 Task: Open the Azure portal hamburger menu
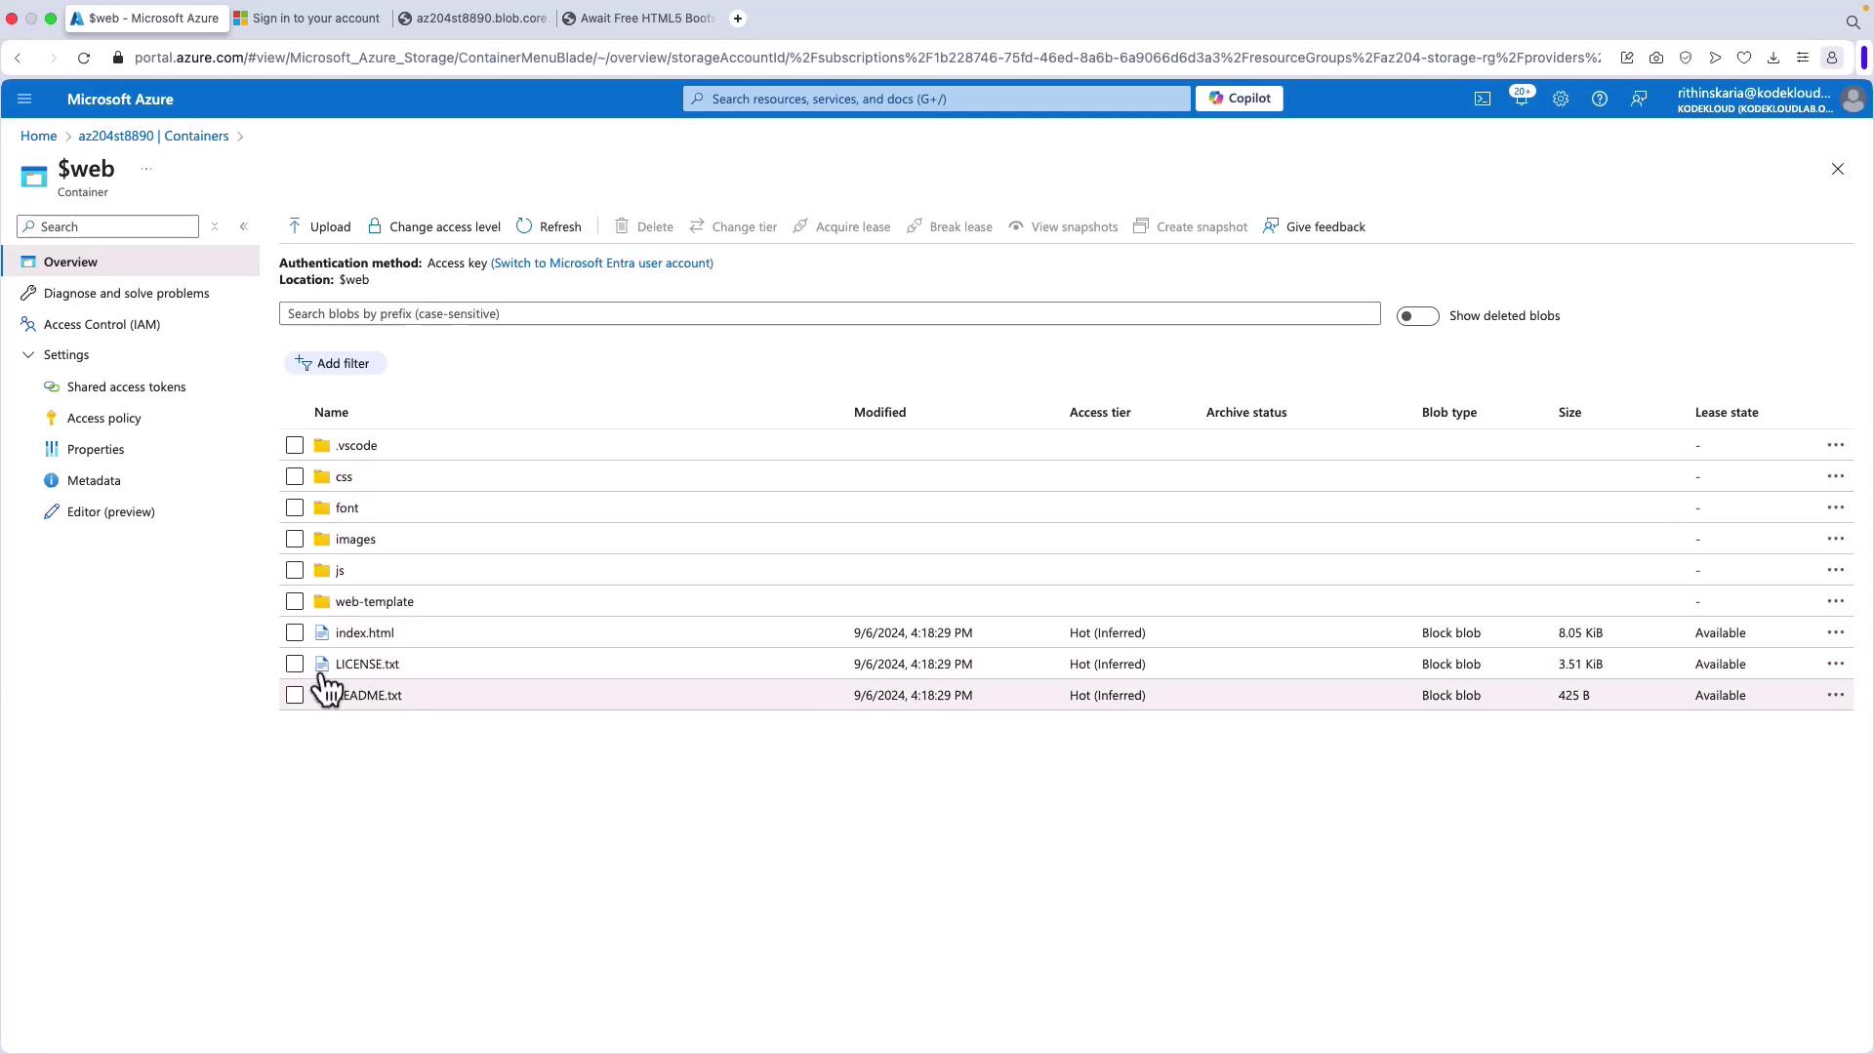pos(24,99)
